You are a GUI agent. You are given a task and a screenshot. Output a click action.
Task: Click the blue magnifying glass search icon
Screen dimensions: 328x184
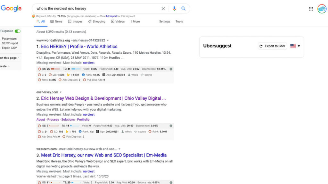[x=184, y=9]
